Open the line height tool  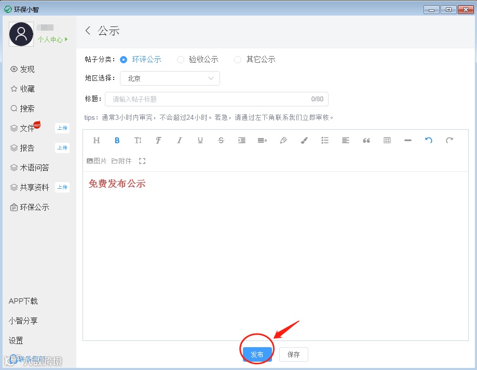click(x=262, y=140)
